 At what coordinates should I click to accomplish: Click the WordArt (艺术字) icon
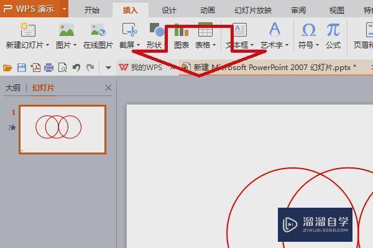point(275,29)
